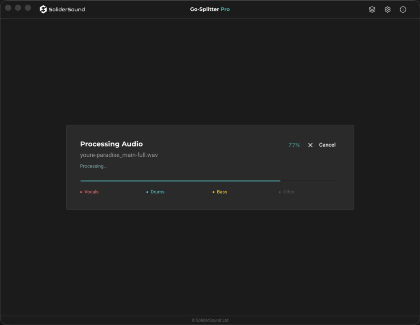Click the file name youre-paradise_main-full.wav
420x325 pixels.
coord(119,155)
